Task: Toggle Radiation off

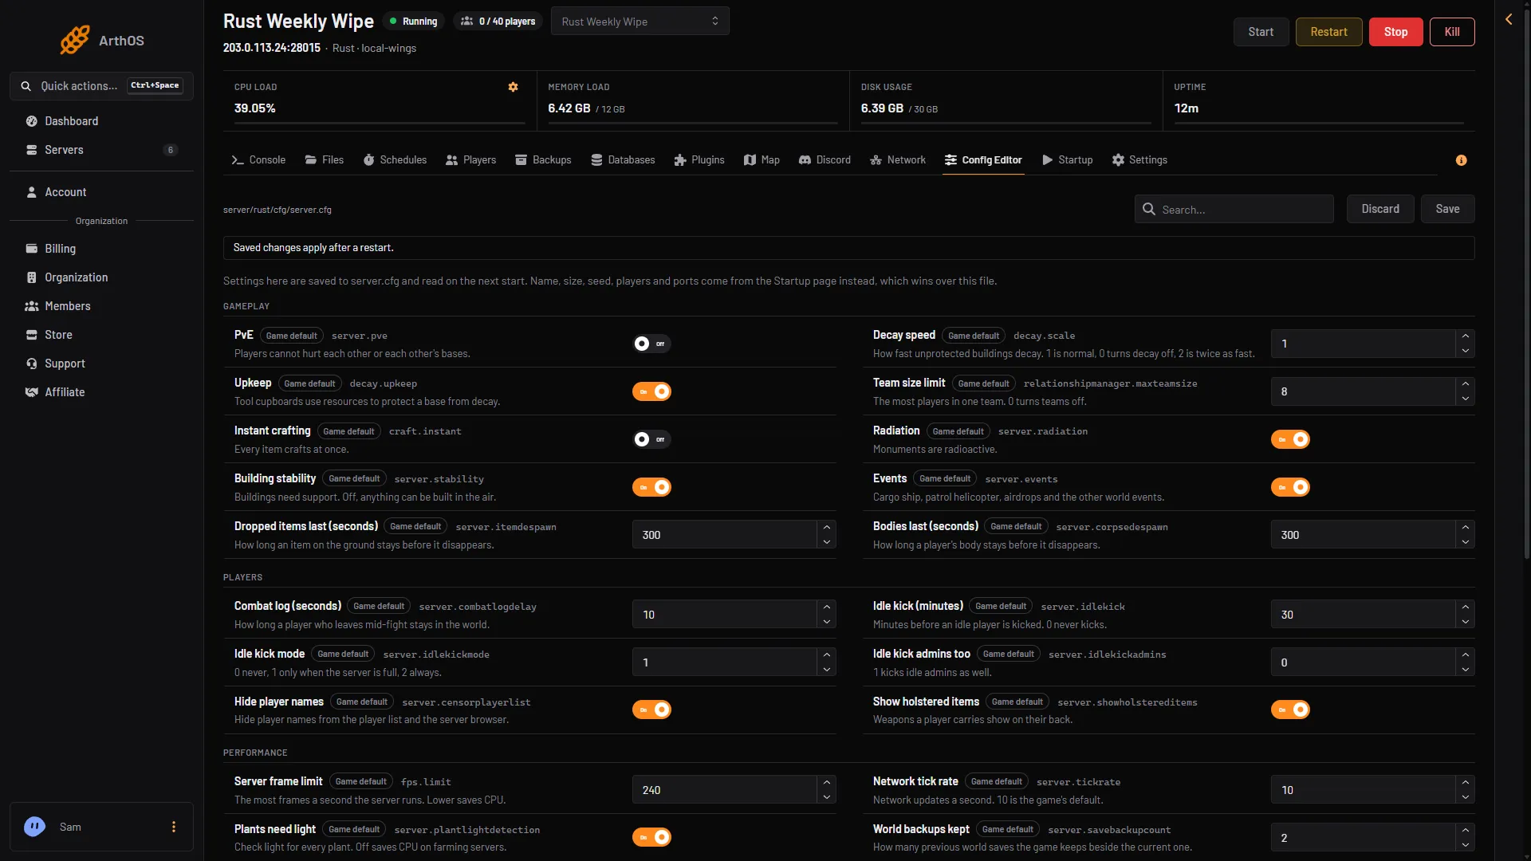Action: [1290, 439]
